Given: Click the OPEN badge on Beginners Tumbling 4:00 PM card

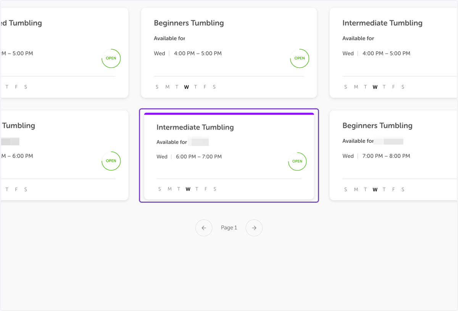Looking at the screenshot, I should pyautogui.click(x=300, y=58).
